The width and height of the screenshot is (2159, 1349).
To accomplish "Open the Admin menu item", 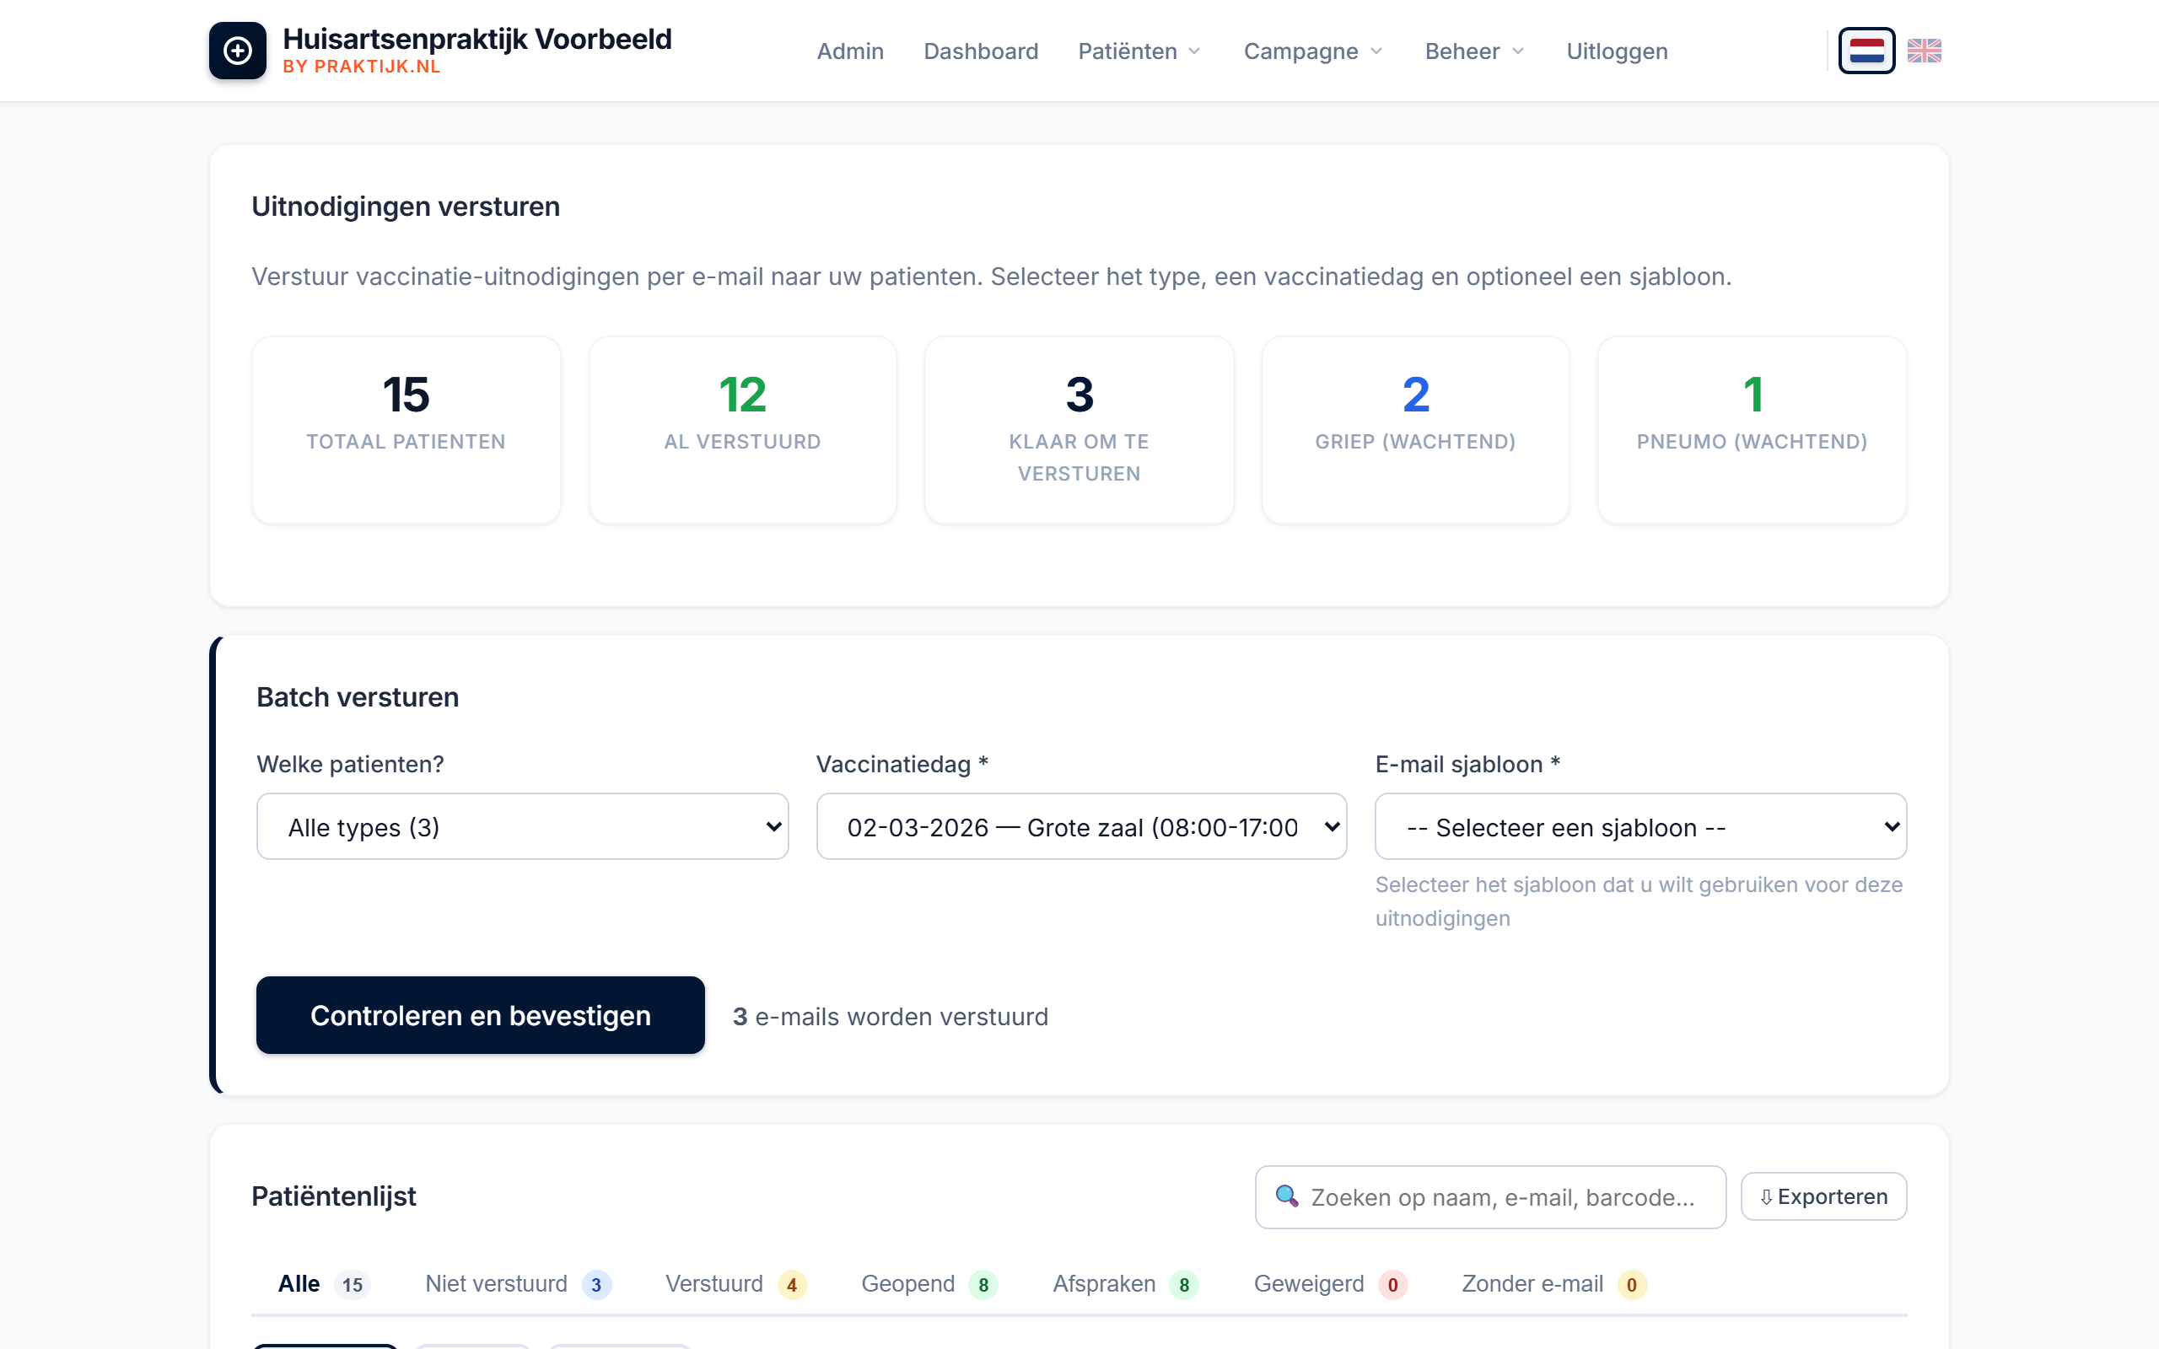I will pyautogui.click(x=849, y=51).
